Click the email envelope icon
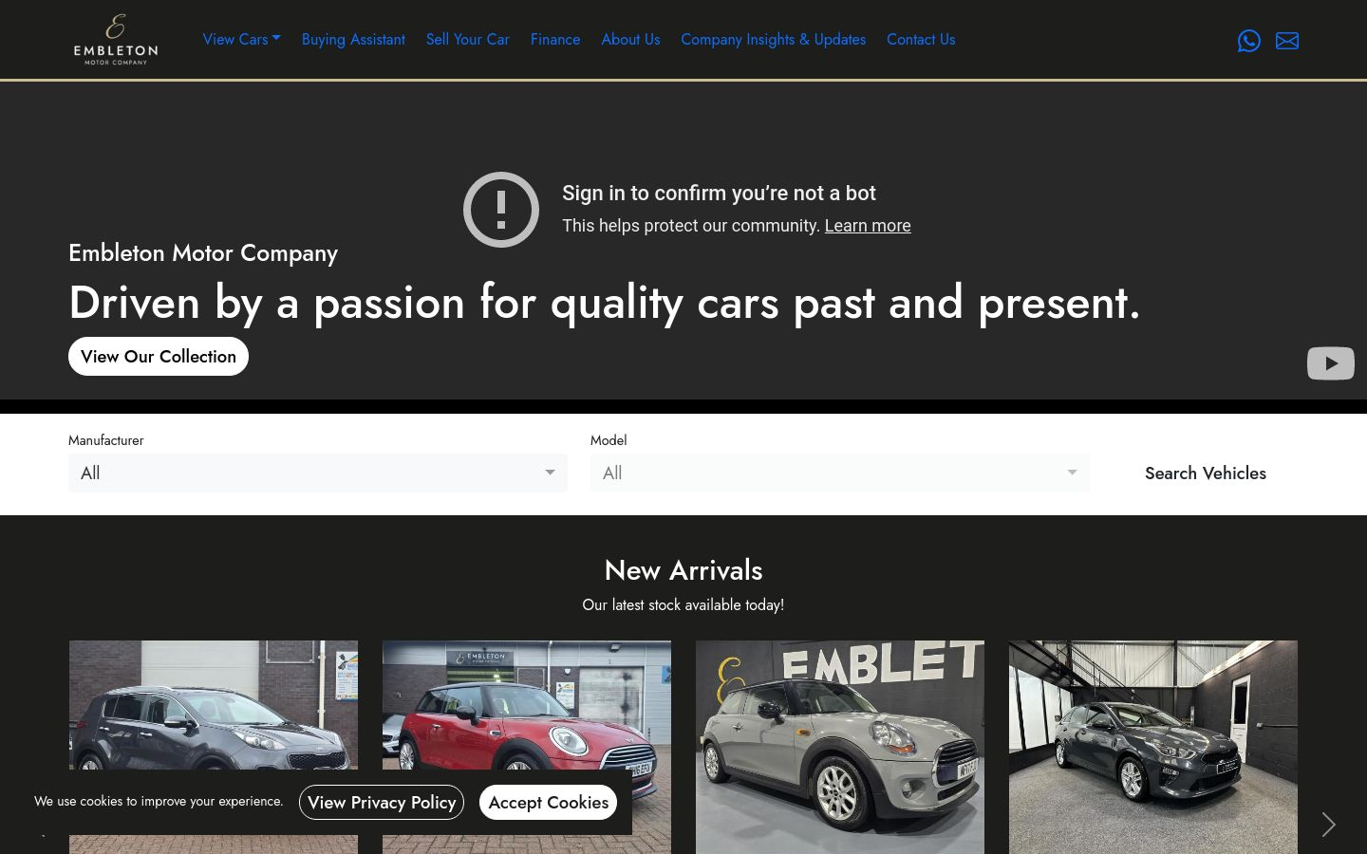The image size is (1367, 854). tap(1287, 41)
